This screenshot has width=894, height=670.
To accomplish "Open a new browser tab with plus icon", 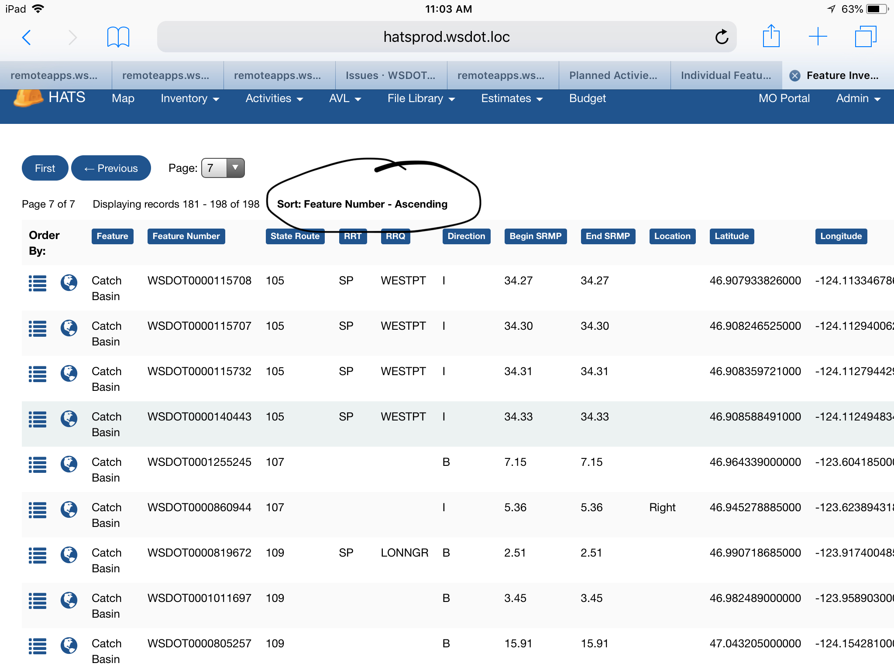I will 818,37.
